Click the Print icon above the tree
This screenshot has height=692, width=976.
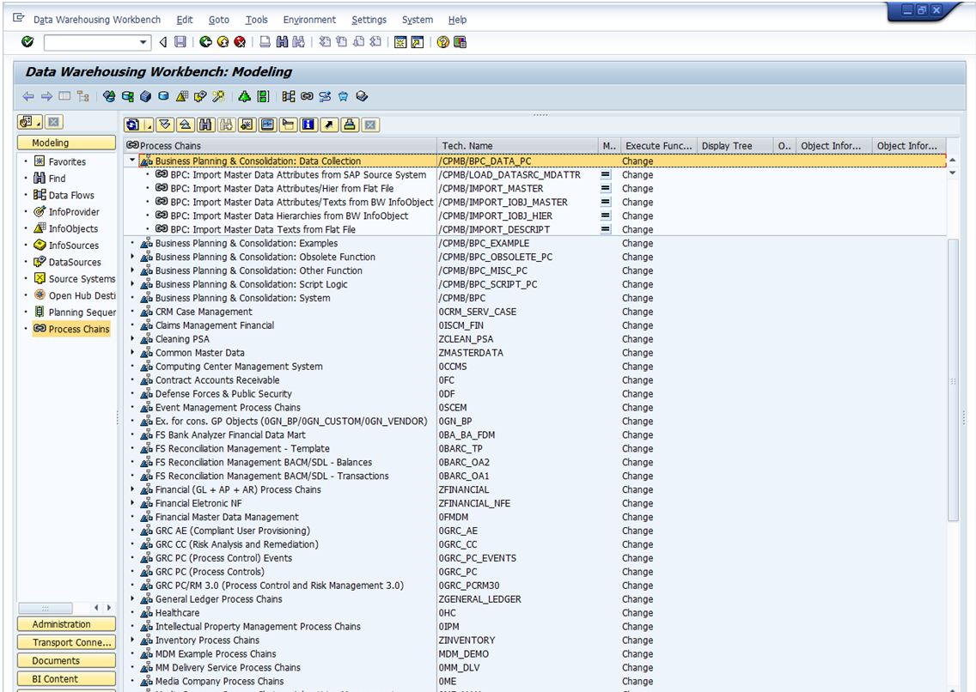pos(349,125)
